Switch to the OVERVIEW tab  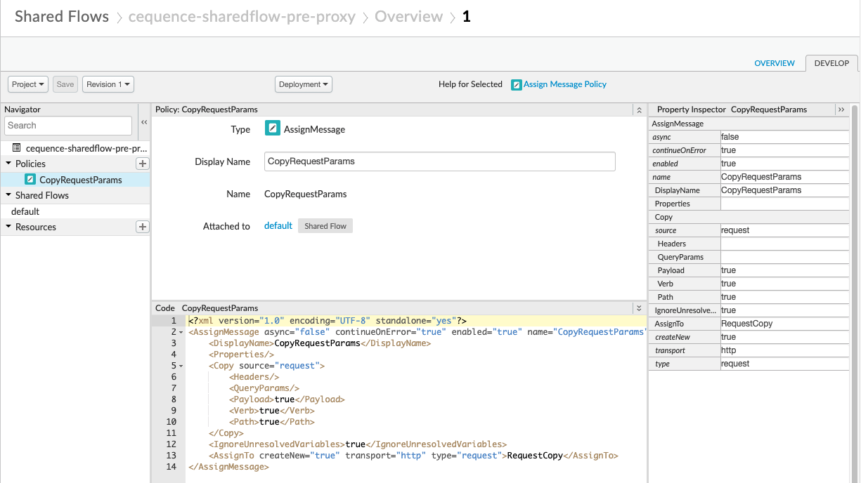(774, 62)
